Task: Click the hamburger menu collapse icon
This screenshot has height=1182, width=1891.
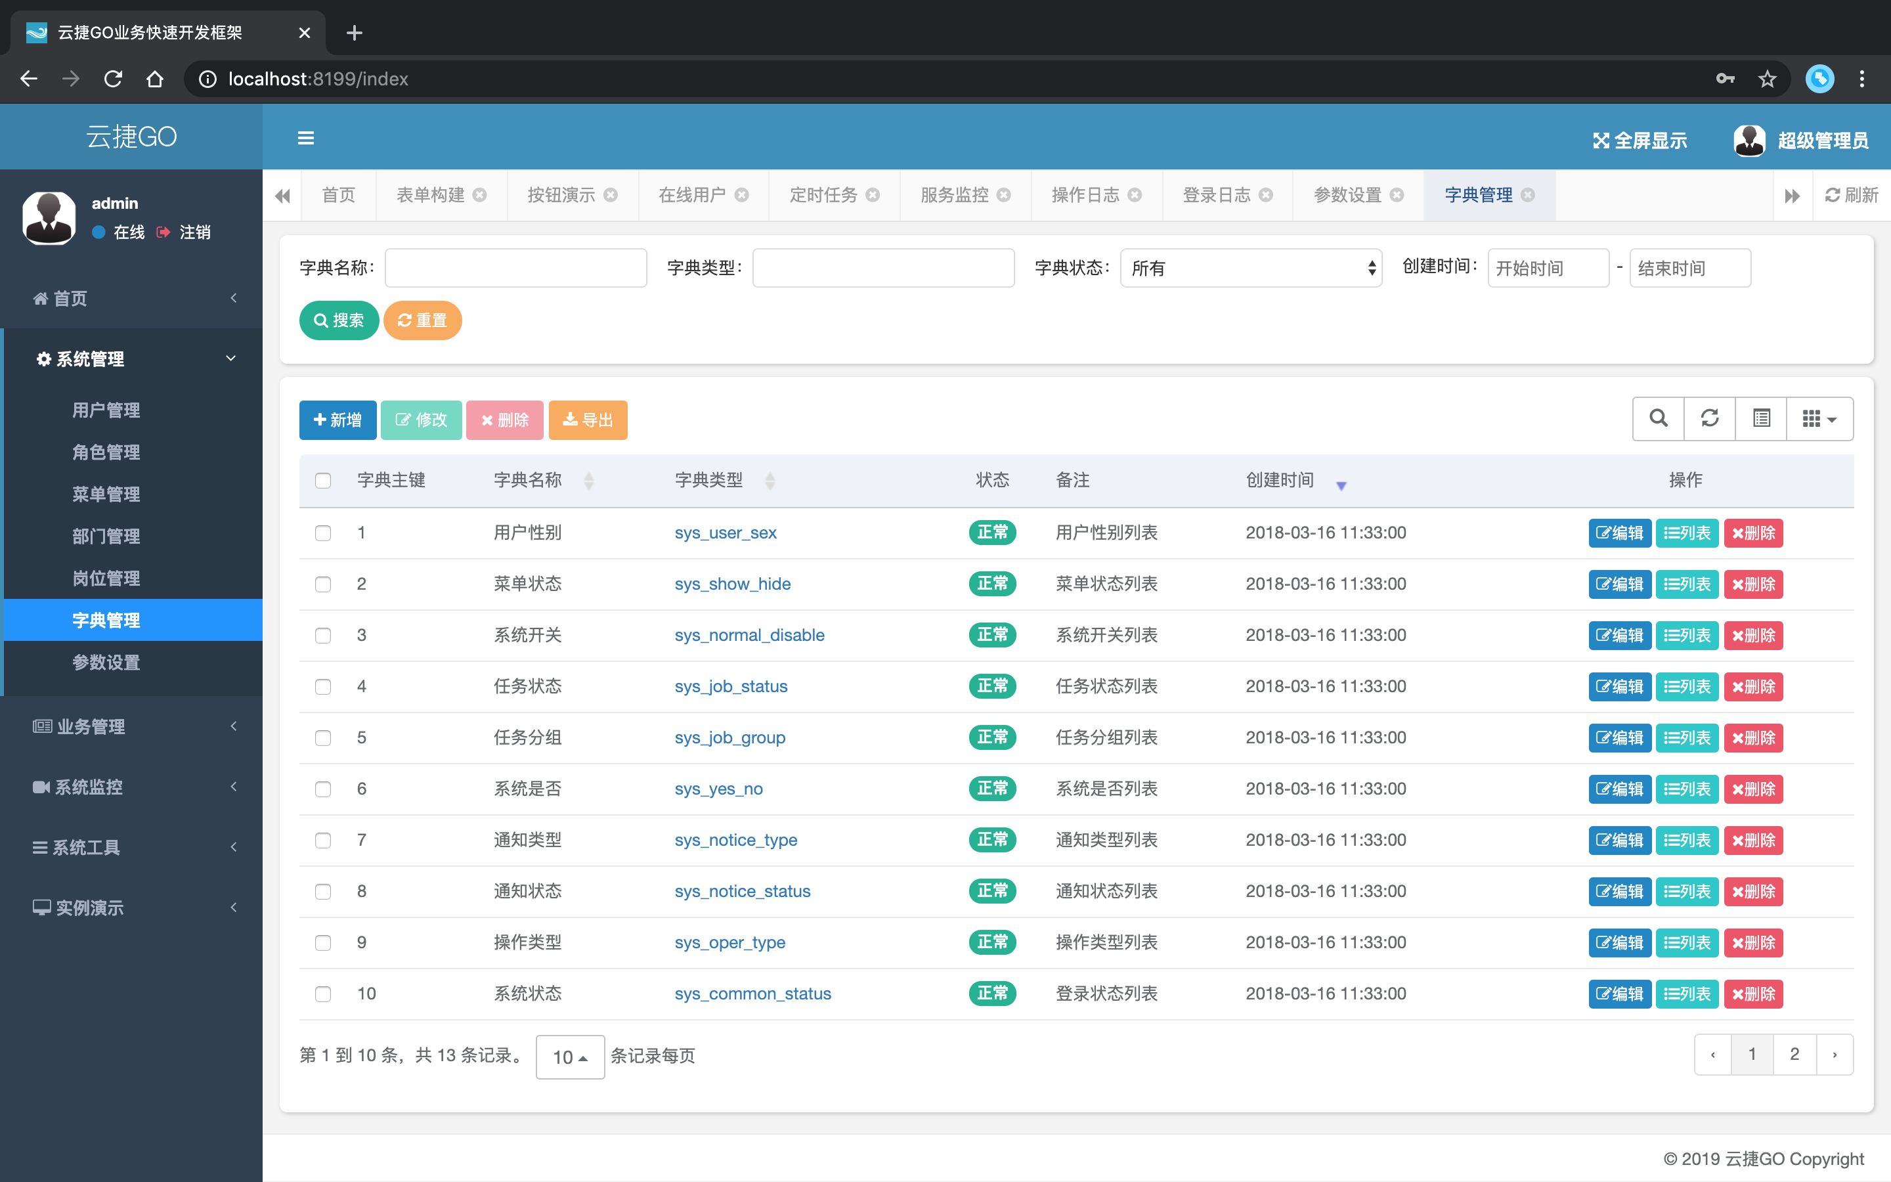Action: click(x=305, y=139)
